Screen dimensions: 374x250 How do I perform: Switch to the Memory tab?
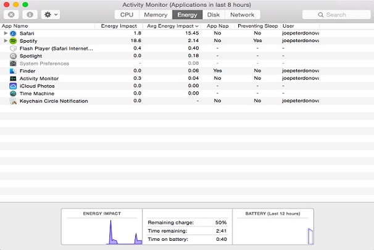(156, 14)
